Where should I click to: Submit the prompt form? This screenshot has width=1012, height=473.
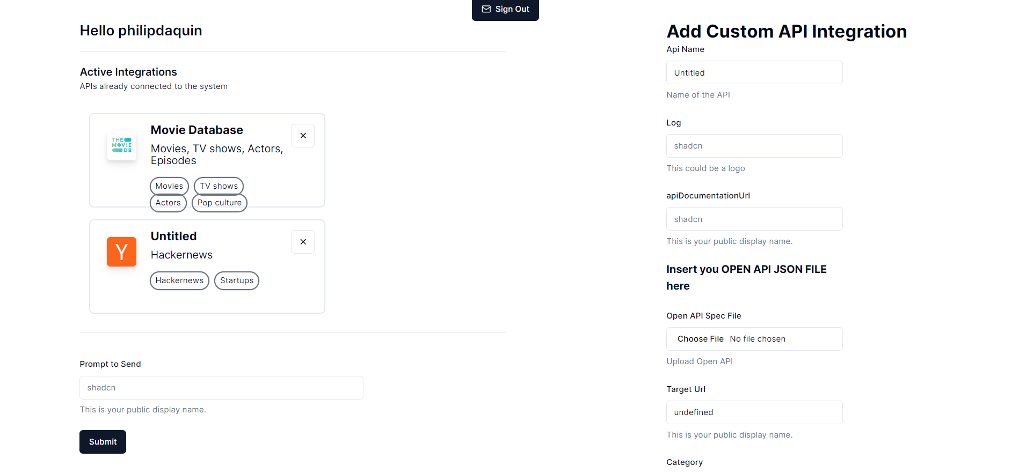pyautogui.click(x=103, y=442)
